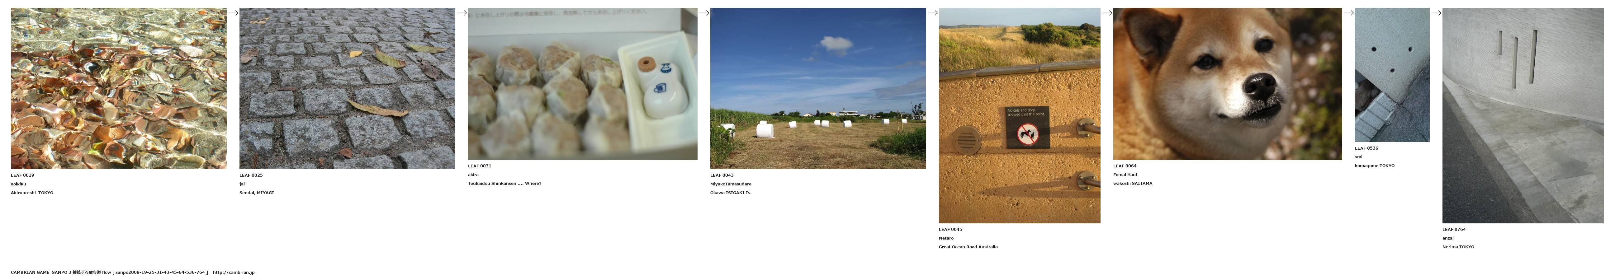Screen dimensions: 1615x280
Task: Click the LEAF 0019 caption label
Action: point(22,175)
